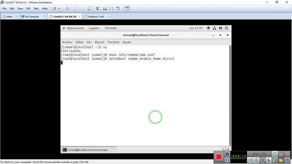Toggle the VMware library sidebar view icon
This screenshot has width=292, height=164.
[99, 9]
